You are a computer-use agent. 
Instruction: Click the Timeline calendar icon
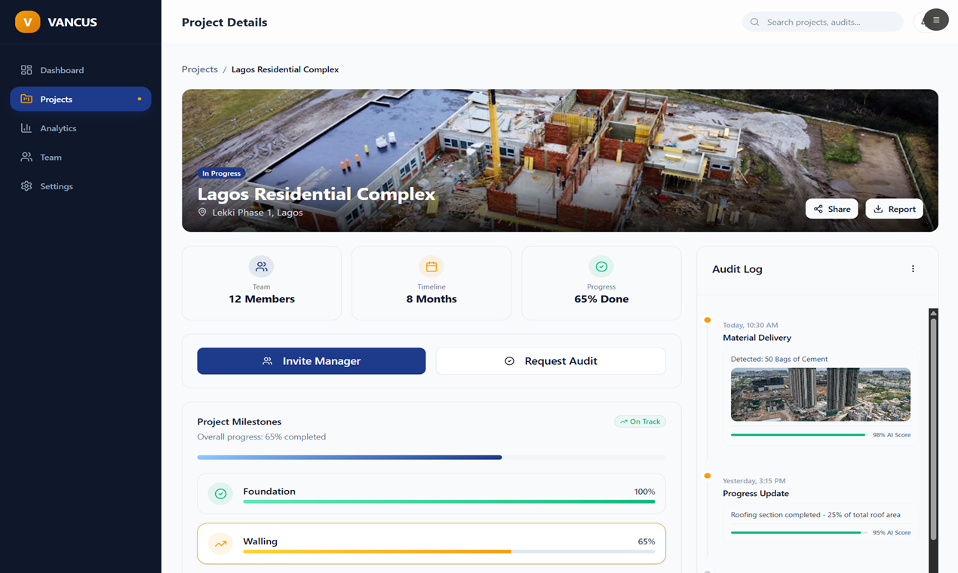coord(431,266)
